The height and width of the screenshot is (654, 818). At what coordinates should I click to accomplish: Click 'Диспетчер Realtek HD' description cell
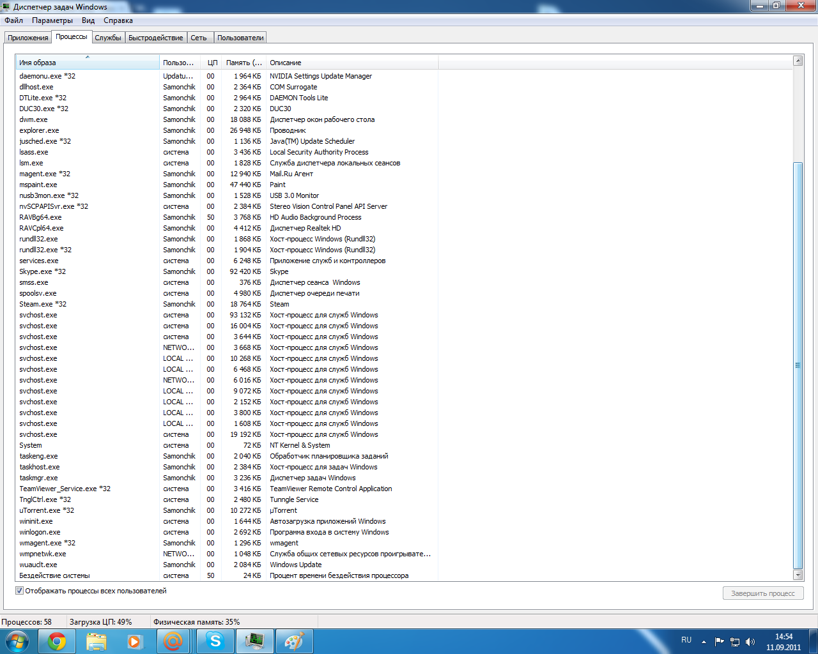305,228
